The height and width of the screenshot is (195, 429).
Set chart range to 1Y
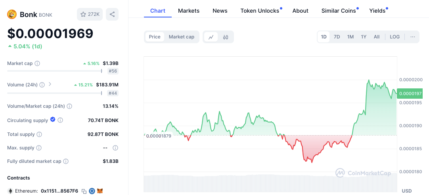(x=364, y=37)
